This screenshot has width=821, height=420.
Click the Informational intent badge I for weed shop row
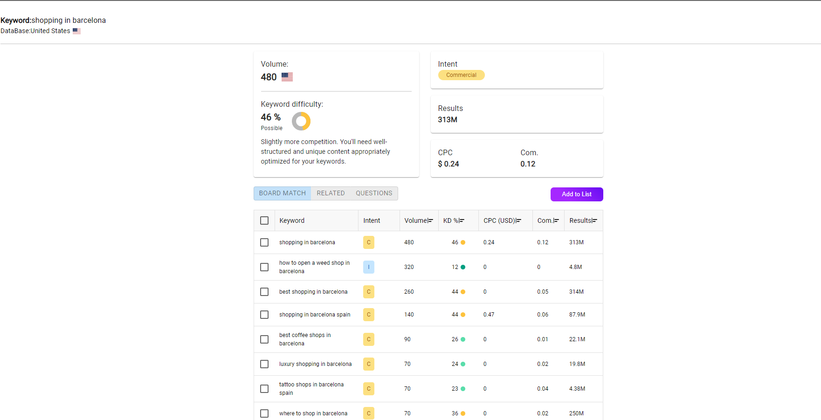tap(369, 267)
